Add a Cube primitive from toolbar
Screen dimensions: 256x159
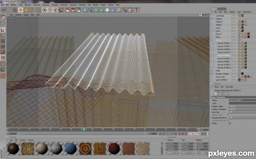coord(85,10)
